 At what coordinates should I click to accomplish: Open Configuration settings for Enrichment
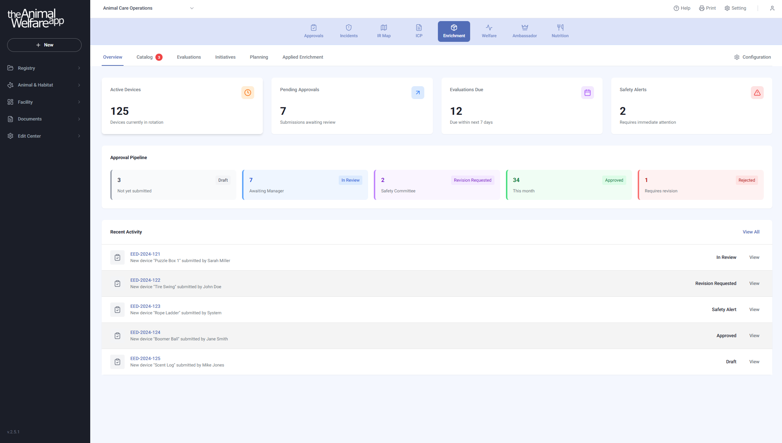753,57
